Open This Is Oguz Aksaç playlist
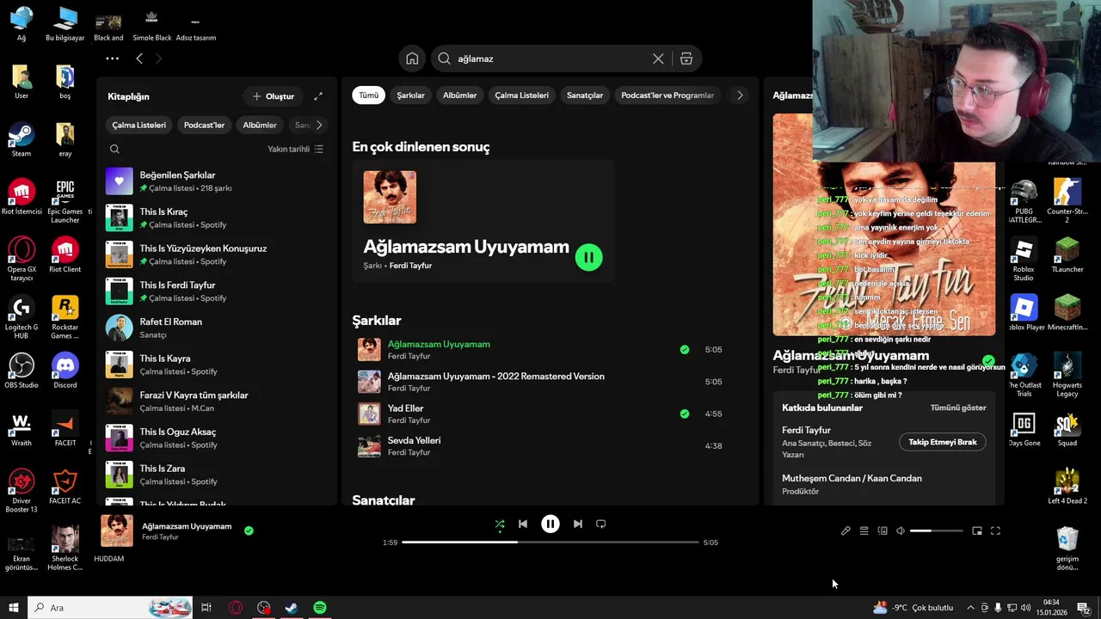This screenshot has width=1101, height=619. click(217, 438)
